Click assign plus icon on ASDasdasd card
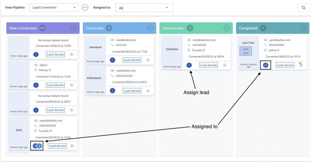Screen dimensions: 311x162 pyautogui.click(x=112, y=90)
